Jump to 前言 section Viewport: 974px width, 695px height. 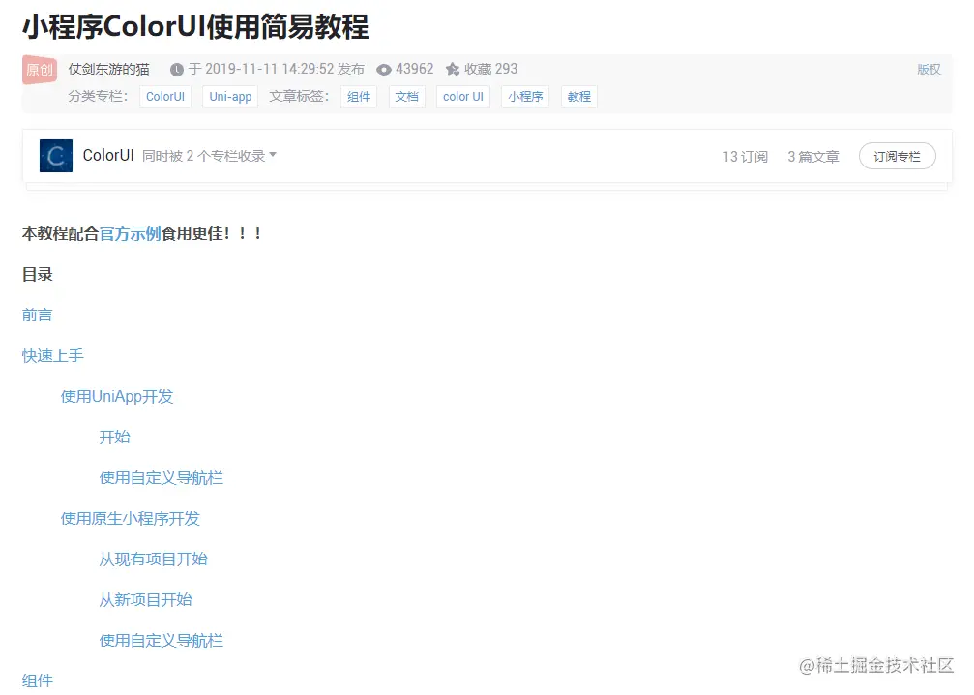pos(38,316)
